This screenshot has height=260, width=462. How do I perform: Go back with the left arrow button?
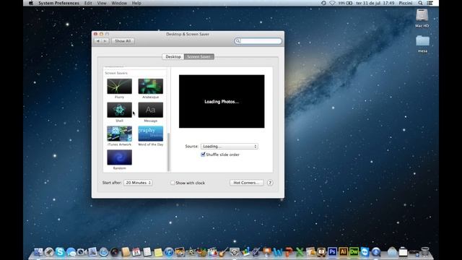pyautogui.click(x=98, y=41)
